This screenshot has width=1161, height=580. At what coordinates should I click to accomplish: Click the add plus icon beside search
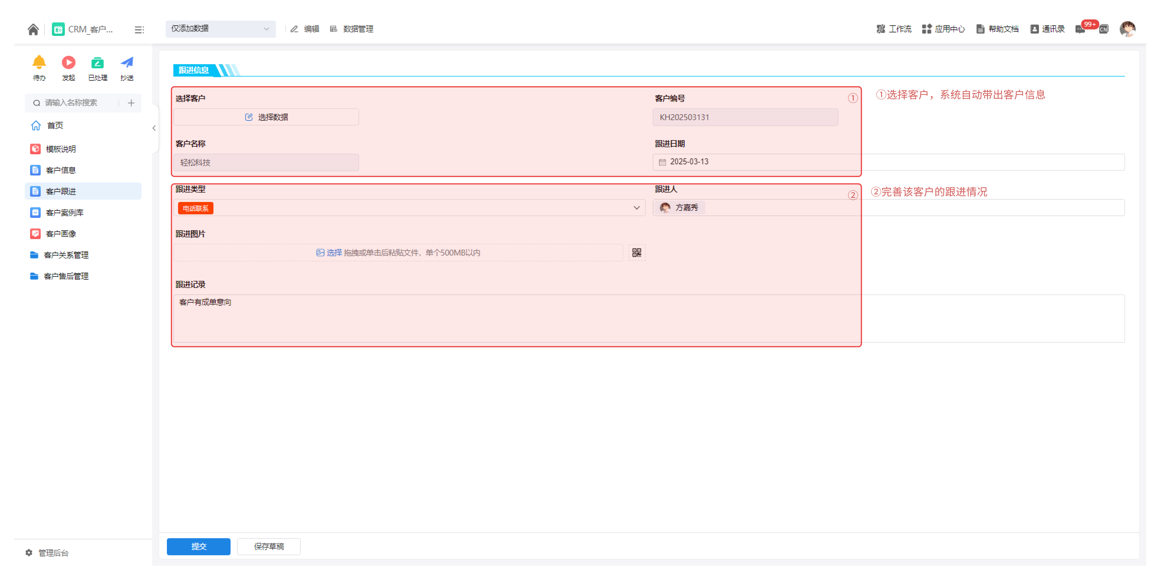pos(131,103)
